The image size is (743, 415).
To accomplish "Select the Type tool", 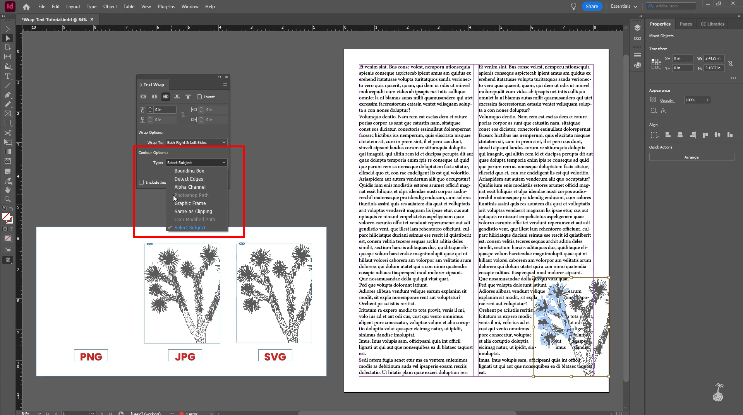I will coord(8,77).
